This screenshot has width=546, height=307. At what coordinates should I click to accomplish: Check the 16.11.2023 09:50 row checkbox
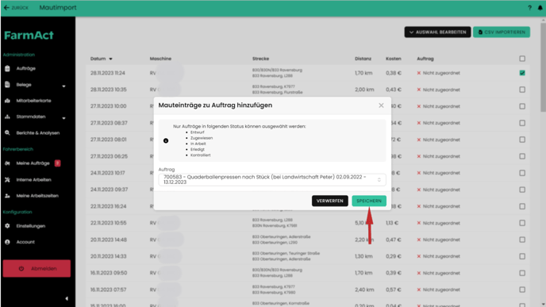pyautogui.click(x=522, y=273)
